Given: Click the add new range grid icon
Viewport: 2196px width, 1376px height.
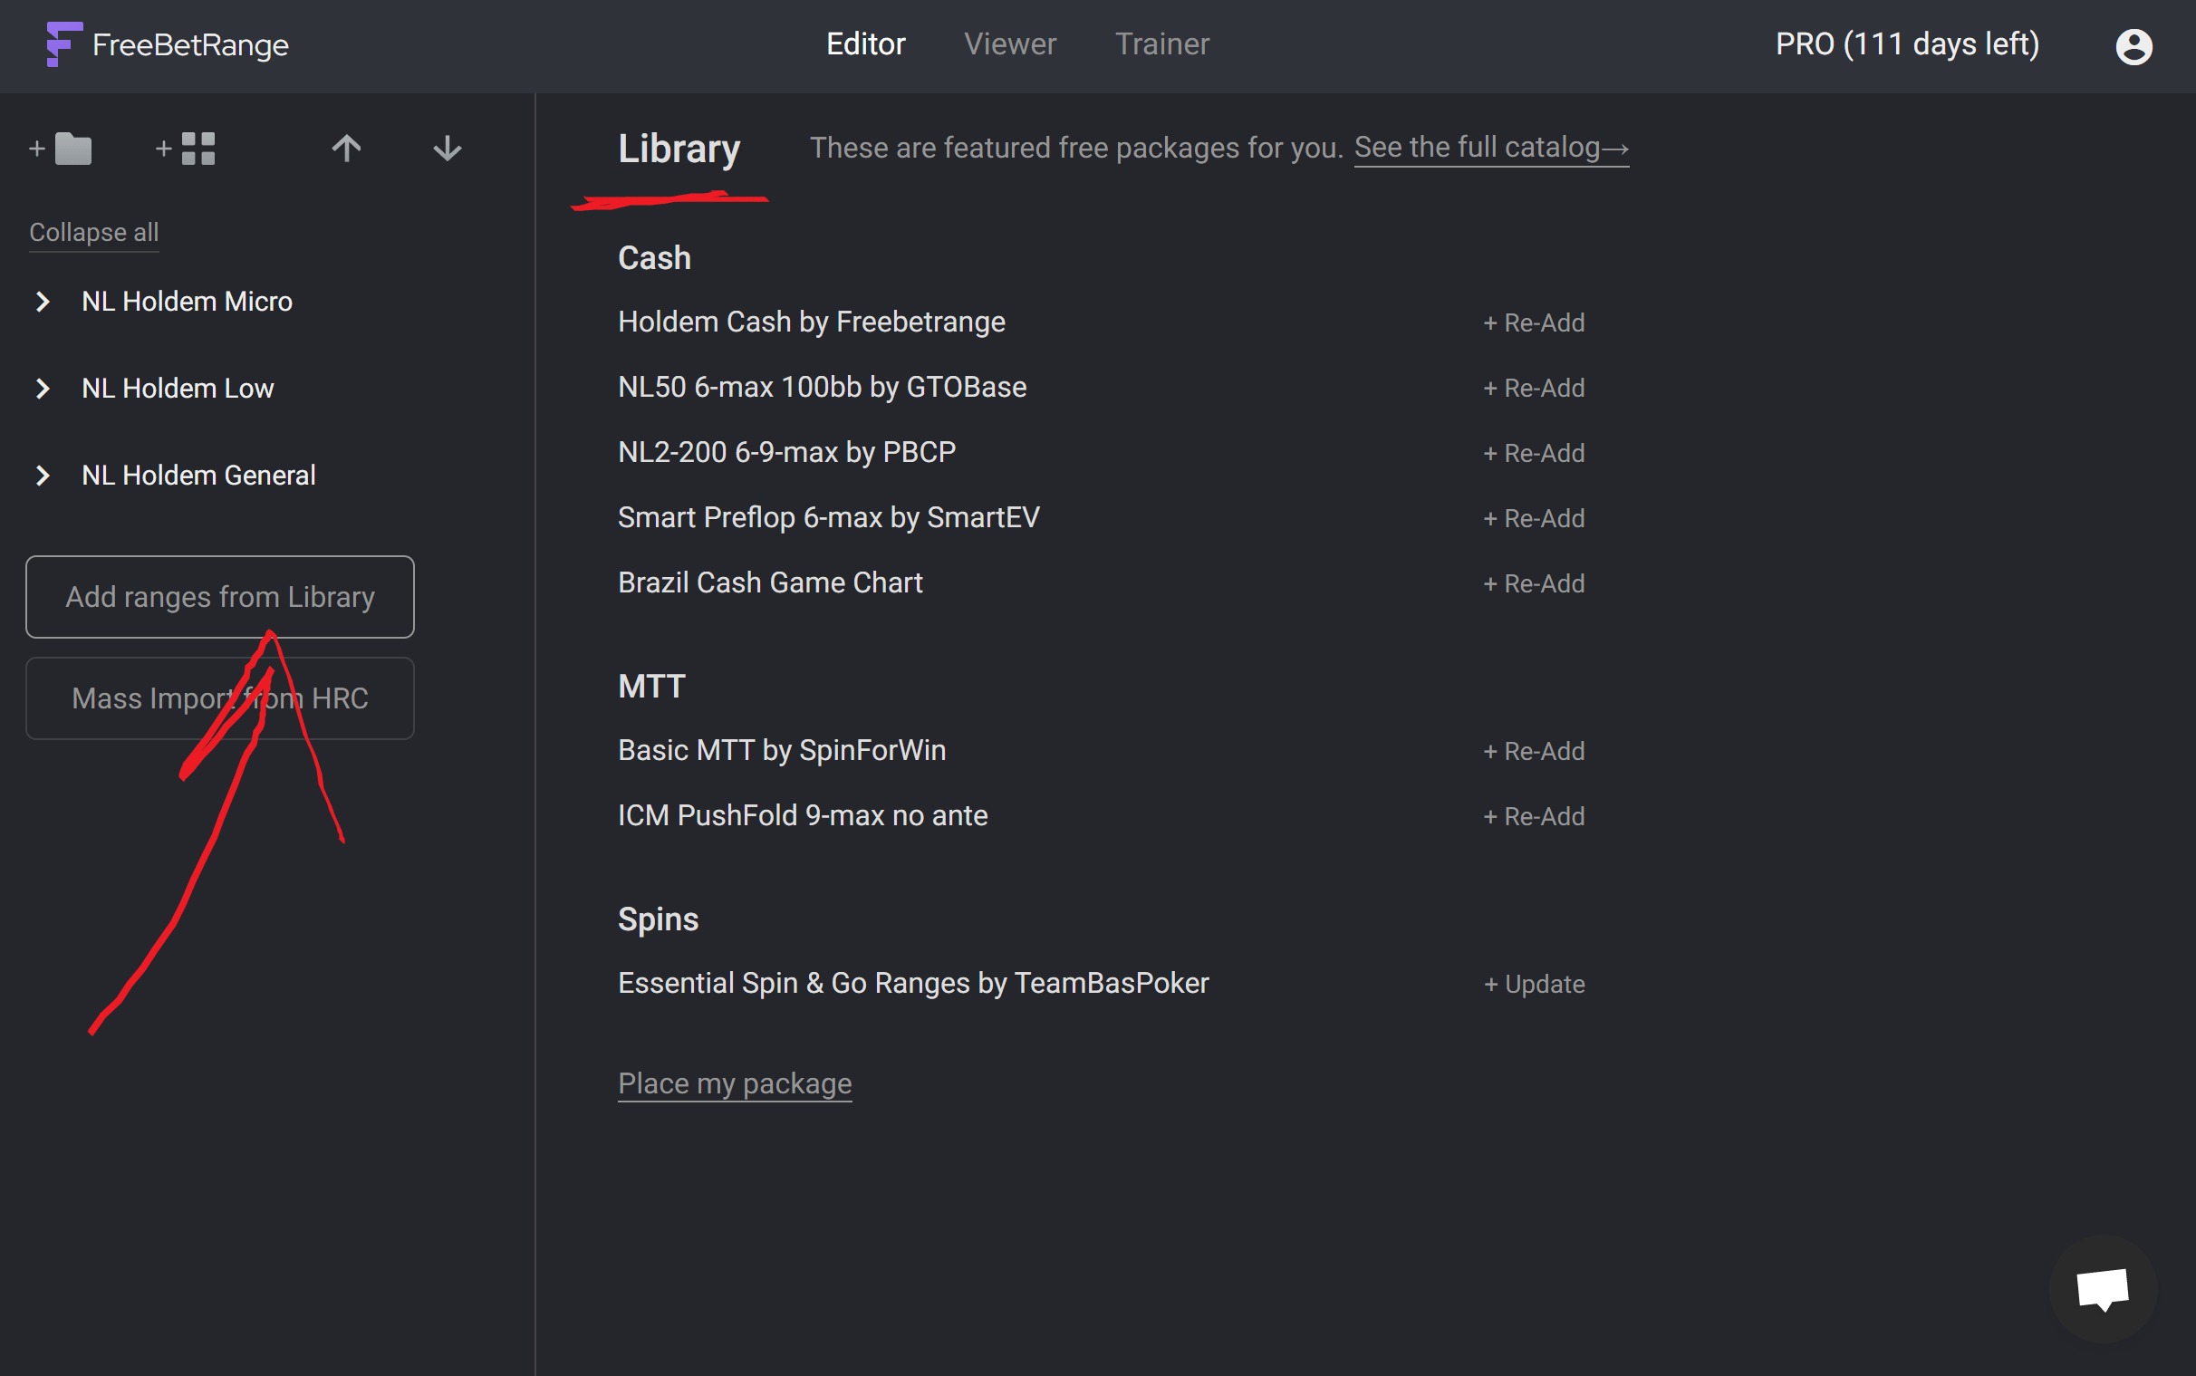Looking at the screenshot, I should tap(187, 149).
